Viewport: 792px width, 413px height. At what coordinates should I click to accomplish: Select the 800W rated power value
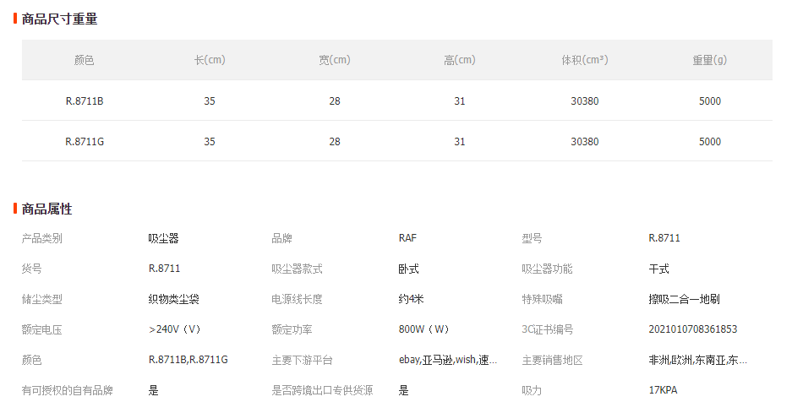[x=423, y=329]
